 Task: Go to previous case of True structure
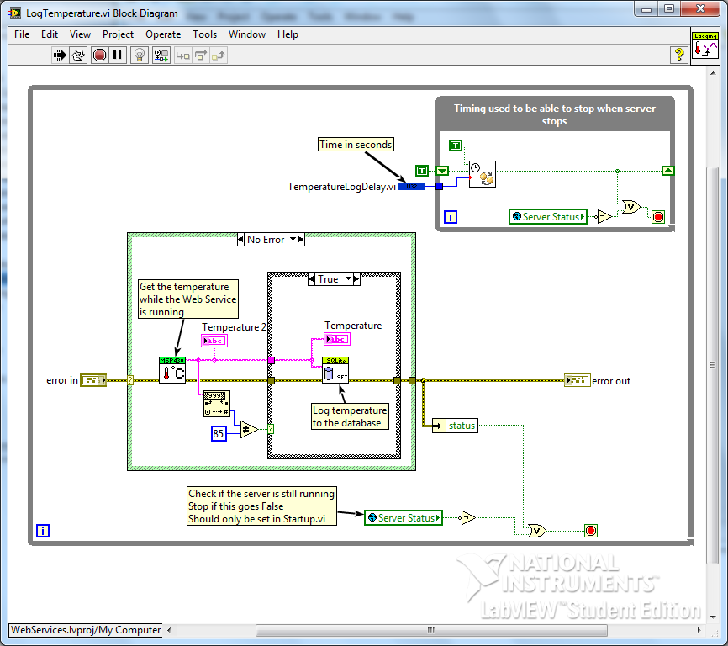pos(312,279)
